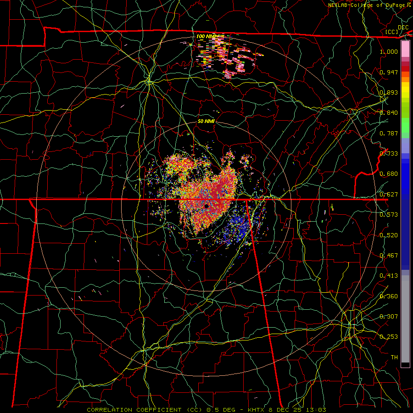Click the 0.733 legend value

(389, 154)
